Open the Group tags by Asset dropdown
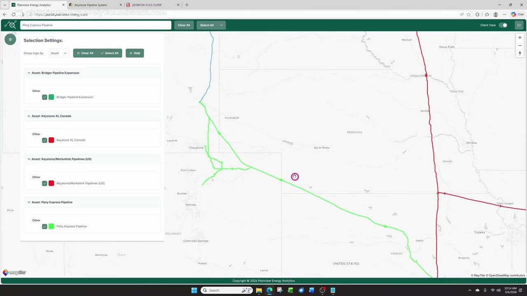Screen dimensions: 527x296 pyautogui.click(x=58, y=53)
